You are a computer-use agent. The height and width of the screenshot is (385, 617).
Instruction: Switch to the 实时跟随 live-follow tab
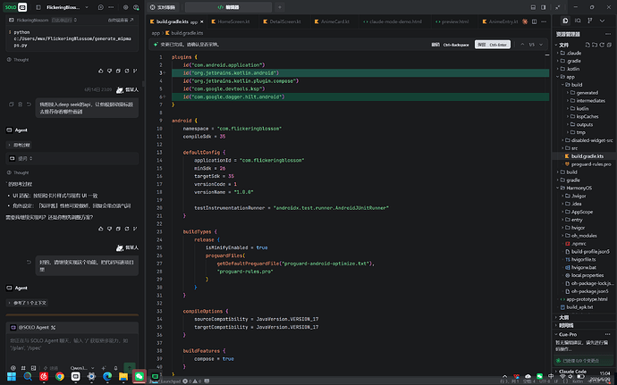coord(163,7)
